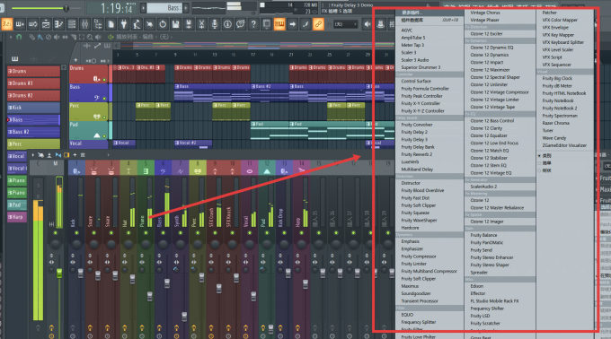Choose Fruity Delay 3 from plugin menu

click(414, 140)
